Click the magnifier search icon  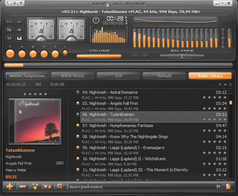pyautogui.click(x=60, y=186)
